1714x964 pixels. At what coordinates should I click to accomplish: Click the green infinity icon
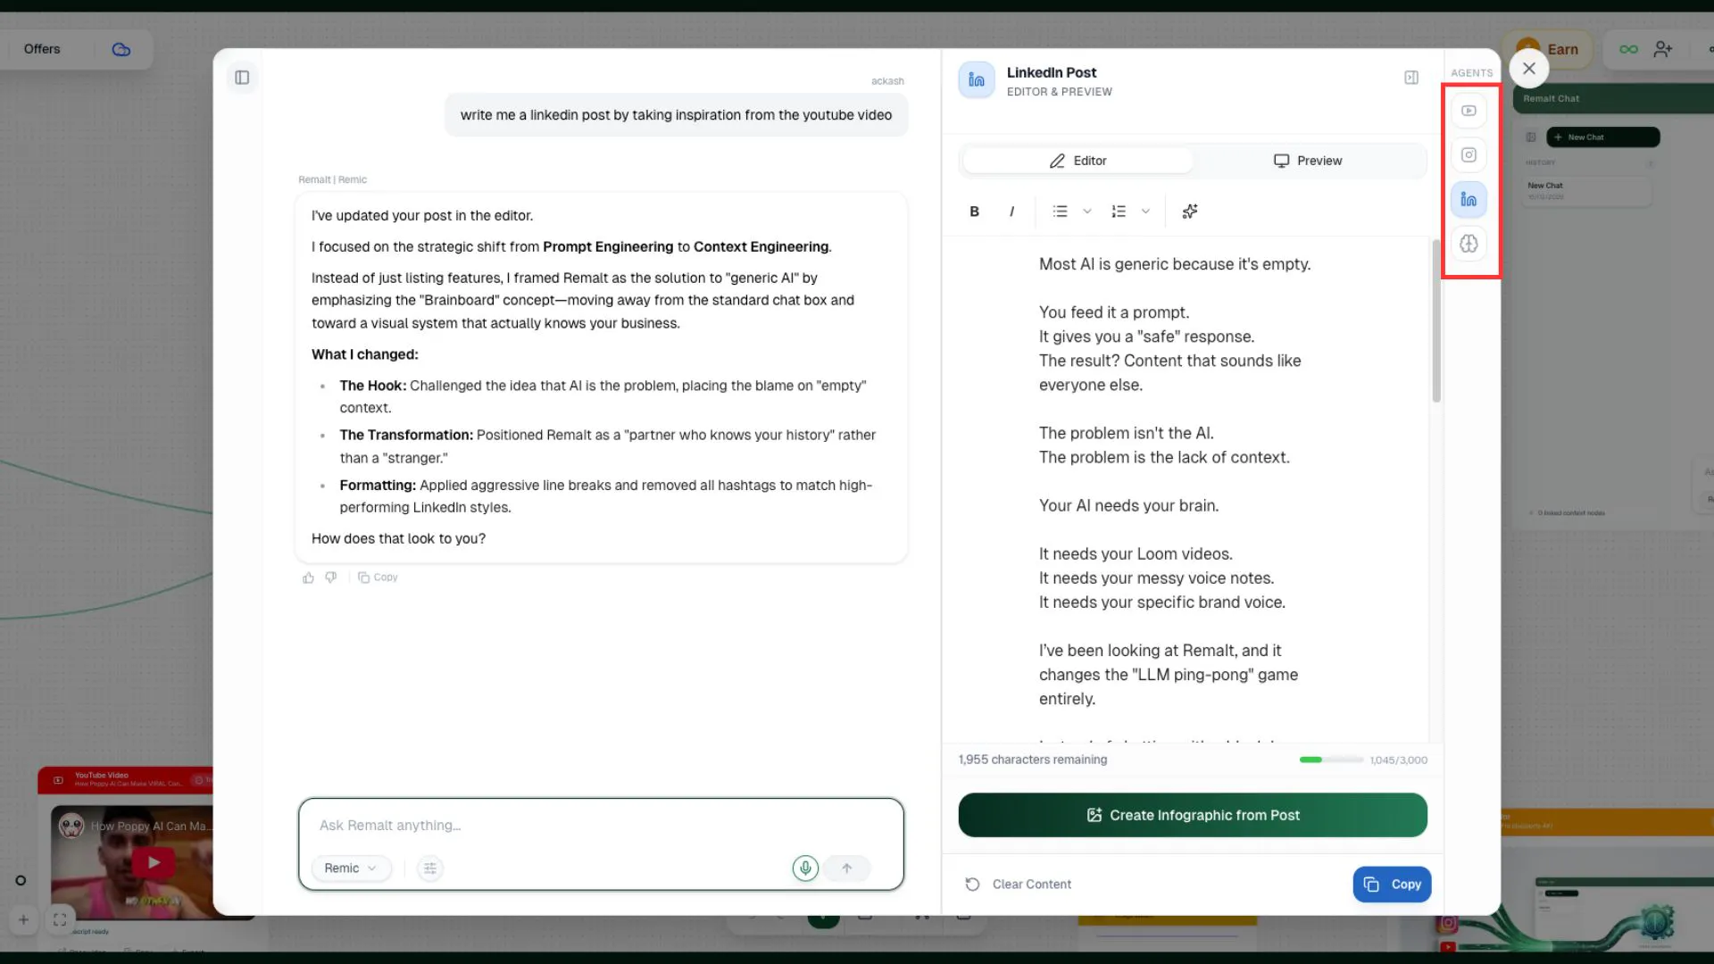tap(1628, 50)
